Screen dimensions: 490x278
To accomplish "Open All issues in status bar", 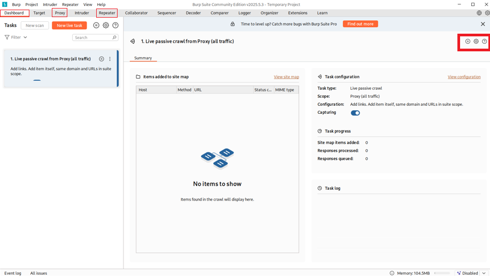I will [x=39, y=273].
